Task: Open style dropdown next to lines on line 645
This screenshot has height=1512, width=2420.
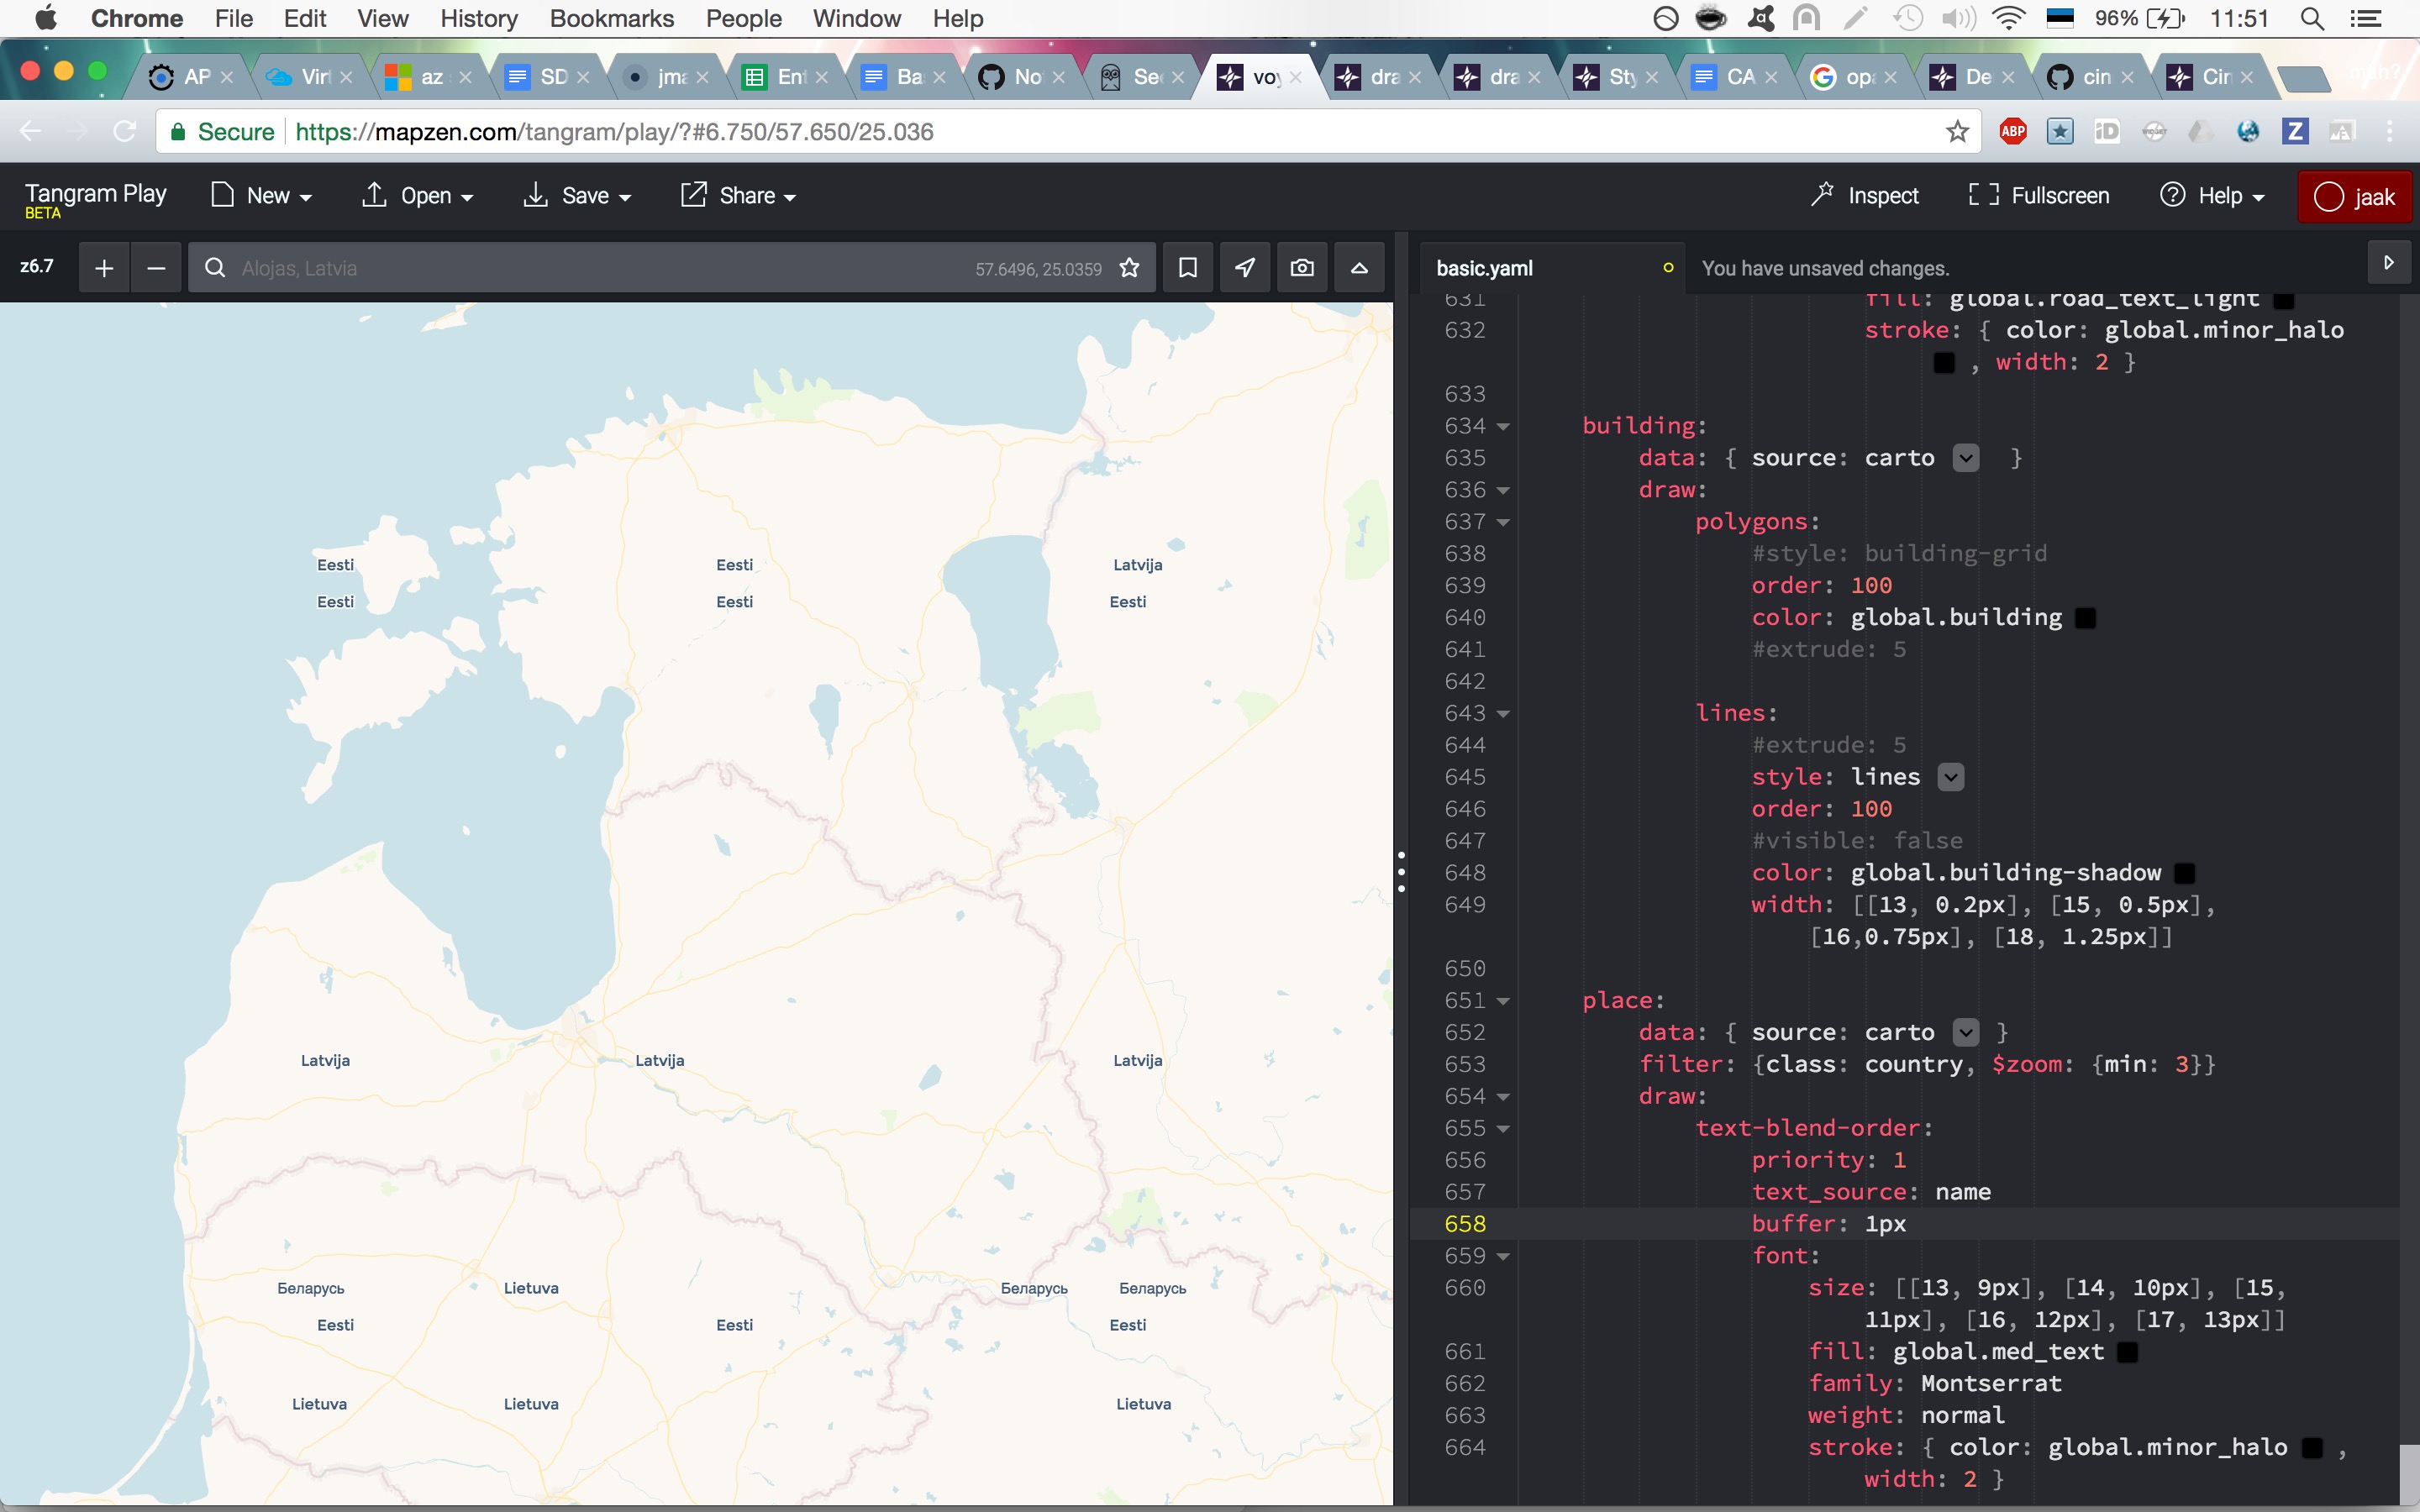Action: click(x=1951, y=777)
